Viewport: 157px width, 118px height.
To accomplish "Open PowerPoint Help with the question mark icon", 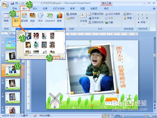I will 154,8.
